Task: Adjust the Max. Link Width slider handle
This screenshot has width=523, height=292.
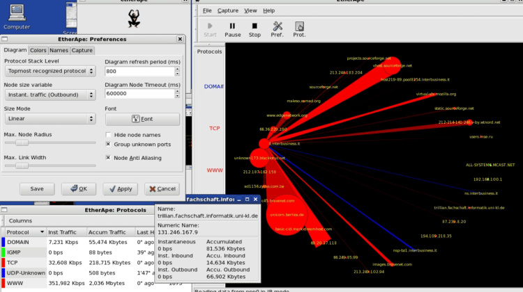Action: 22,165
